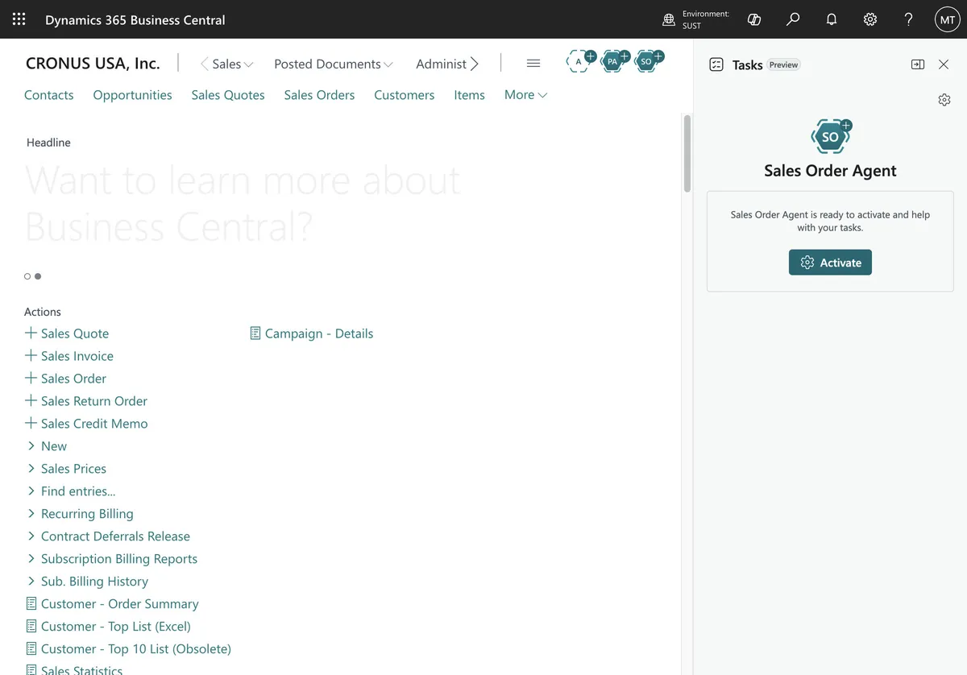Open the Opportunities page
The height and width of the screenshot is (675, 967).
(132, 94)
